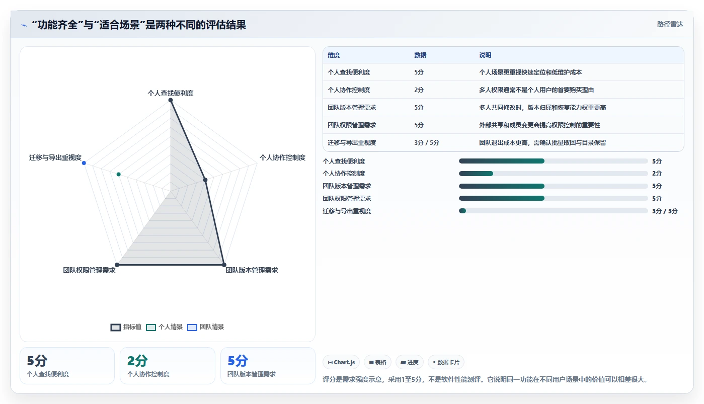Viewport: 704px width, 404px height.
Task: Click the Chart.js chip
Action: pos(341,362)
